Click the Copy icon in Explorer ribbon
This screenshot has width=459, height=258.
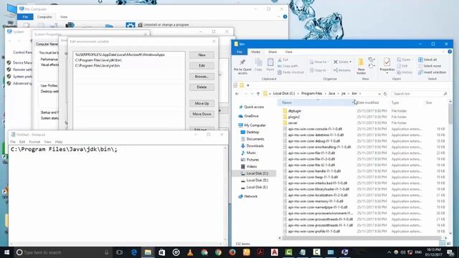tap(258, 62)
